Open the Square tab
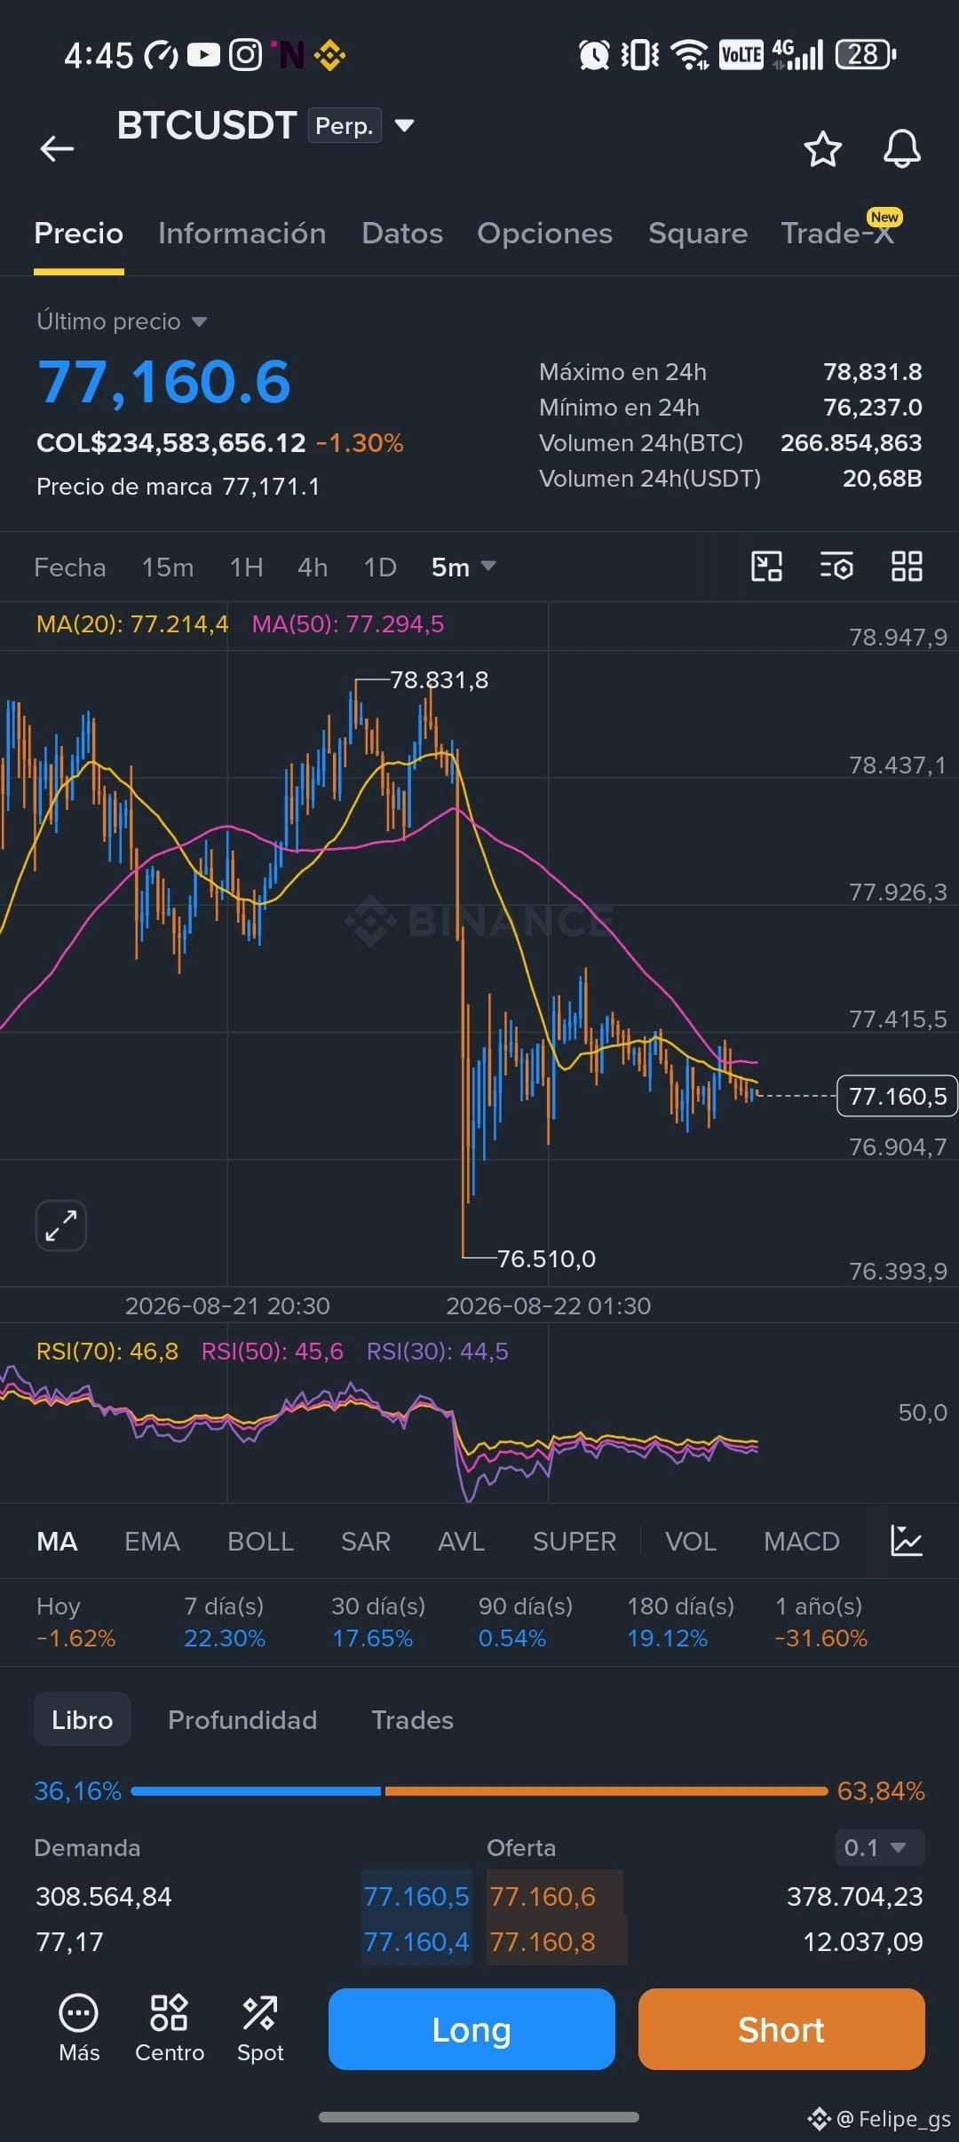The image size is (959, 2142). [698, 234]
